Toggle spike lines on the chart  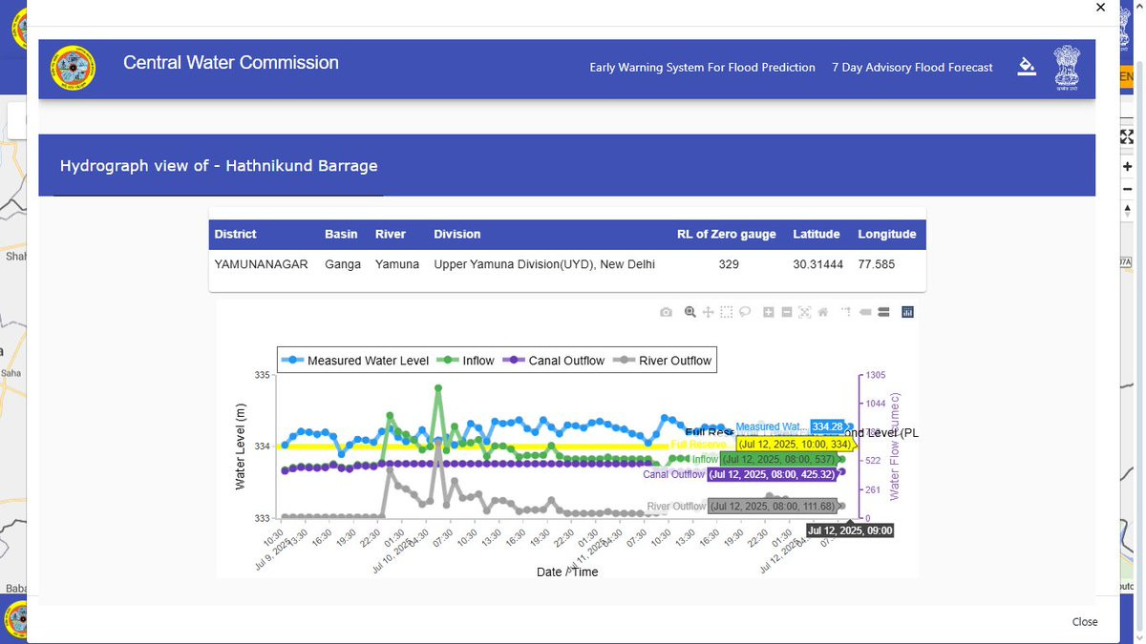[x=846, y=312]
